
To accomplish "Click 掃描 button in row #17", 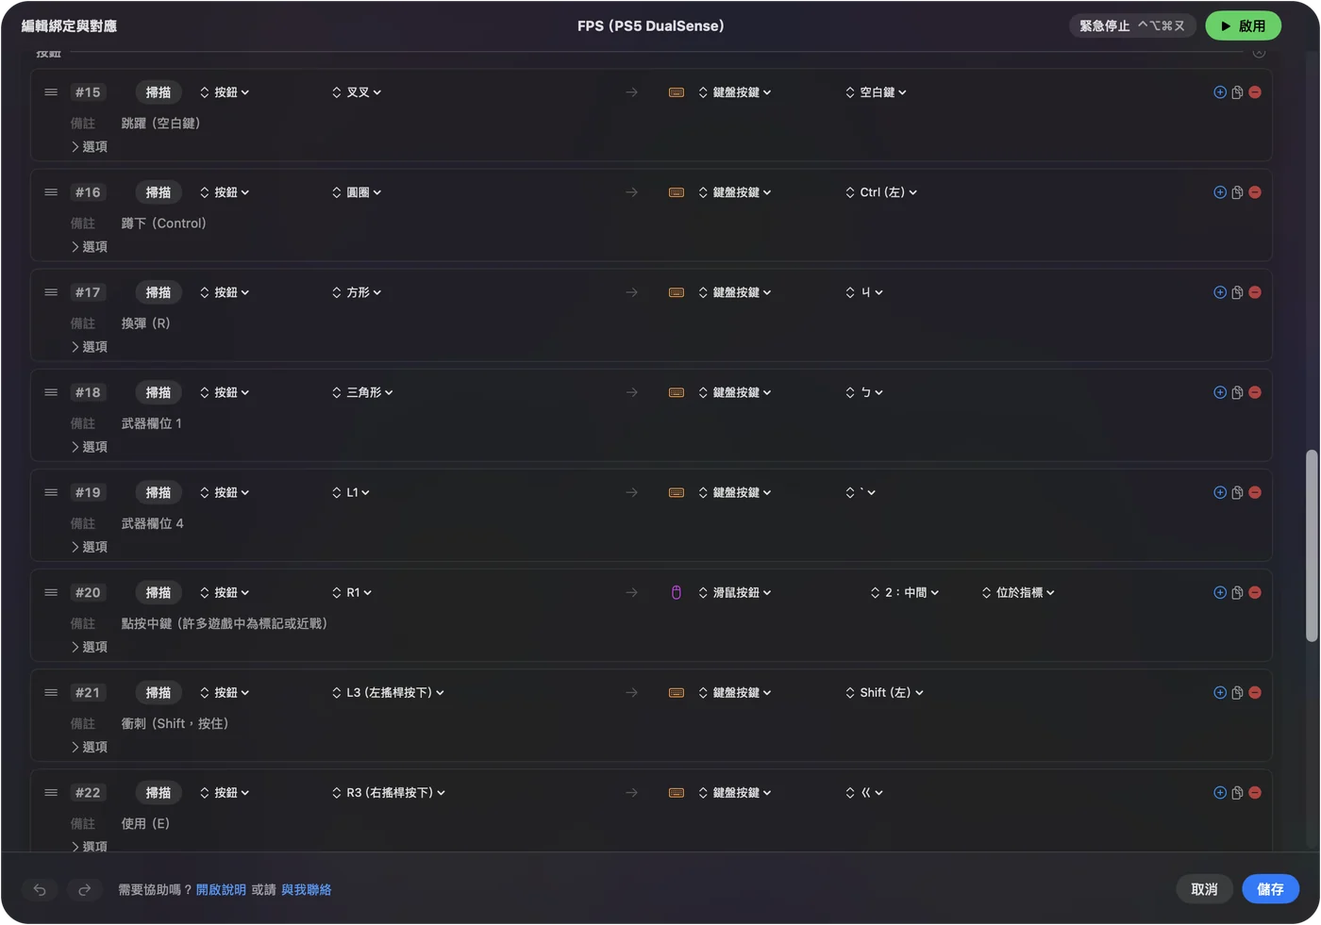I will click(159, 292).
